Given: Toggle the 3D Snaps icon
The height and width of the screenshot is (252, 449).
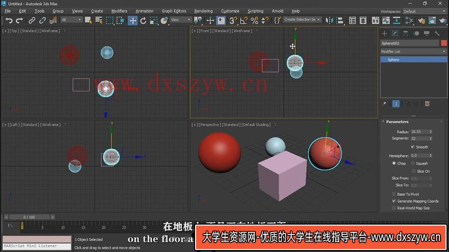Looking at the screenshot, I should point(233,20).
